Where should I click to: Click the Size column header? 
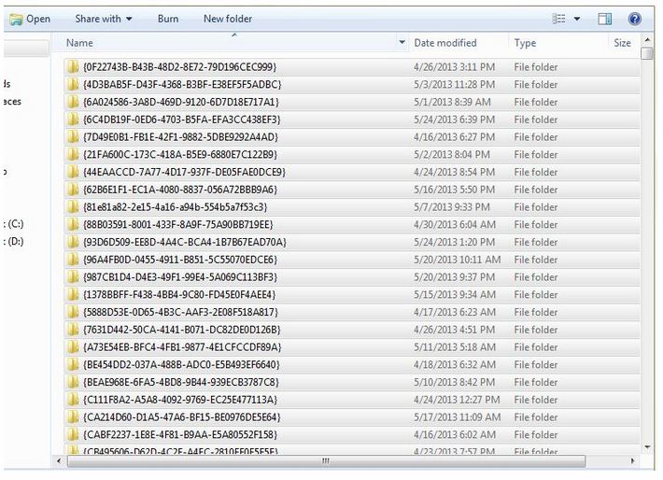623,43
